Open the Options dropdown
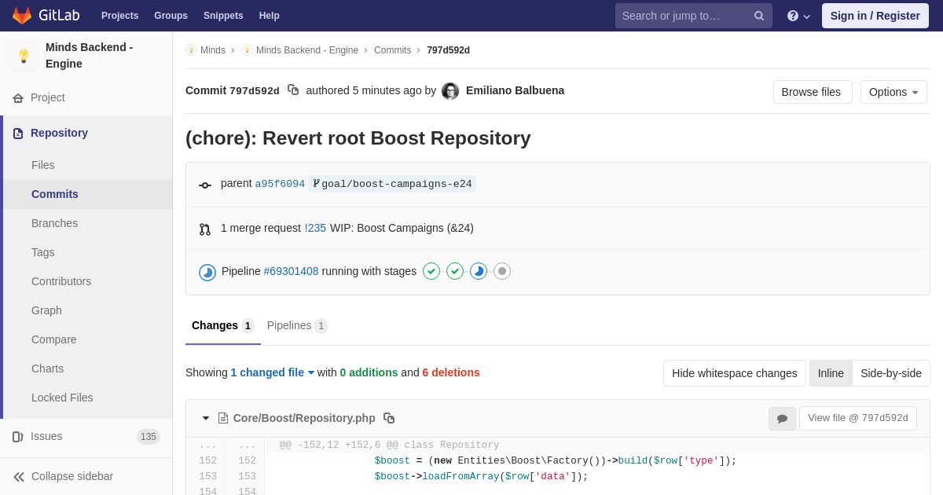 pos(893,92)
